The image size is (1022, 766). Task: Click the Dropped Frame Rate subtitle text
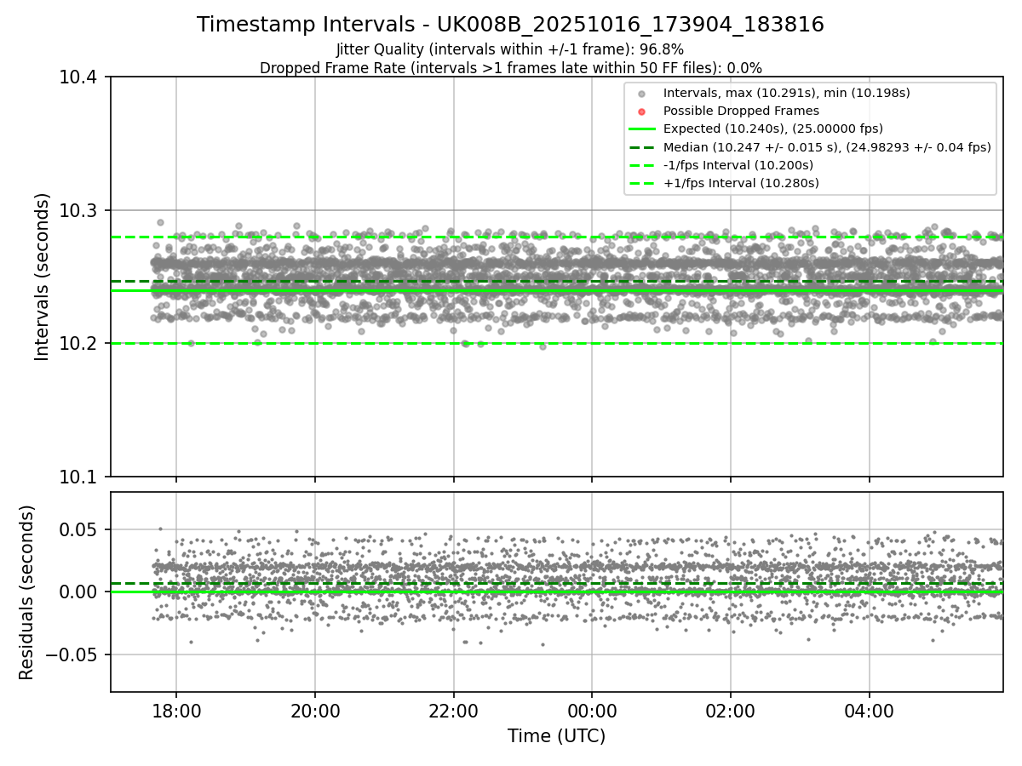(x=510, y=67)
